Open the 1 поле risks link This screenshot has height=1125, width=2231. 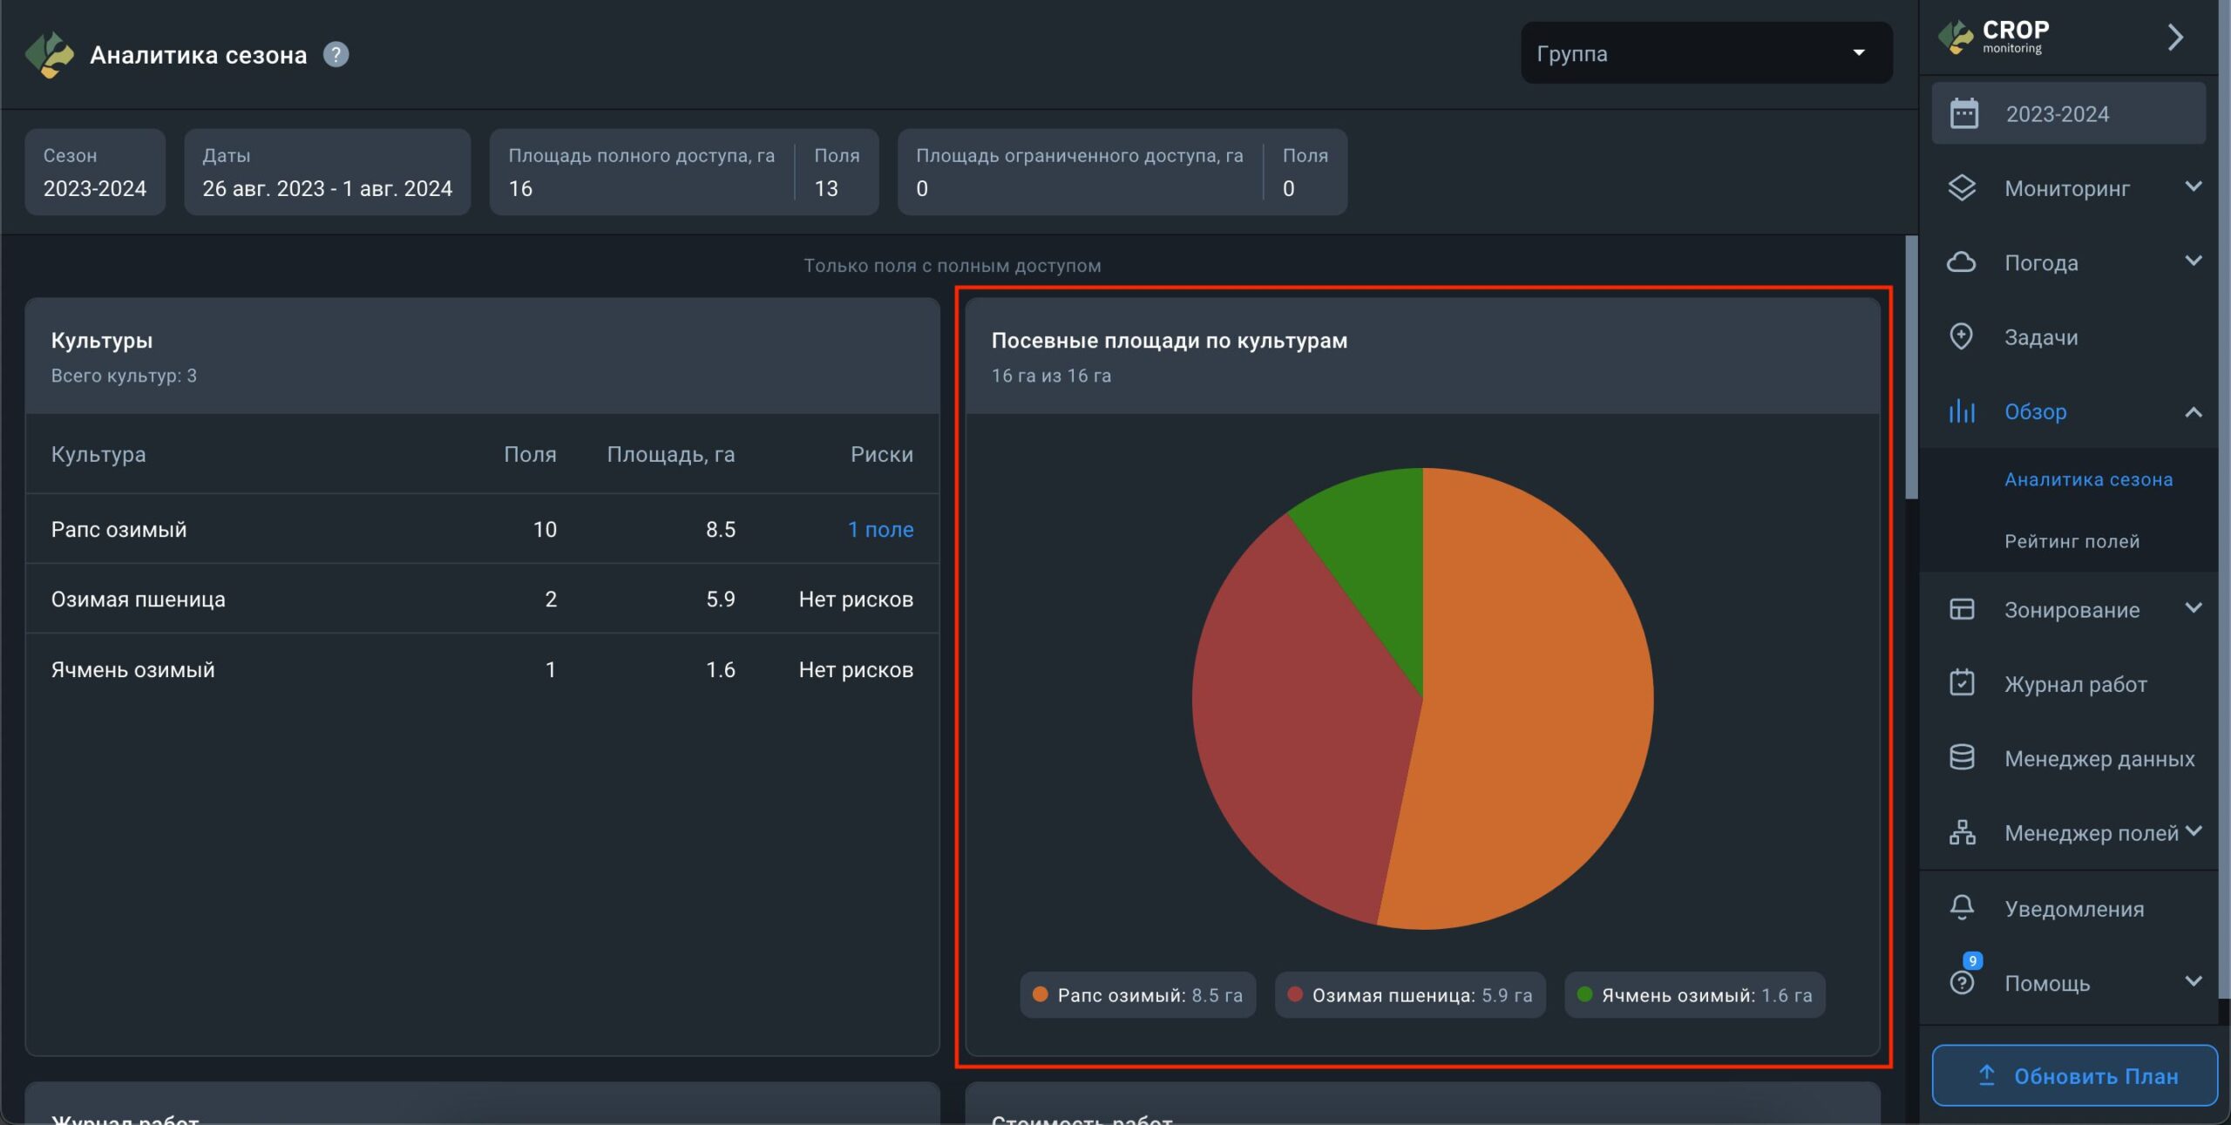880,529
